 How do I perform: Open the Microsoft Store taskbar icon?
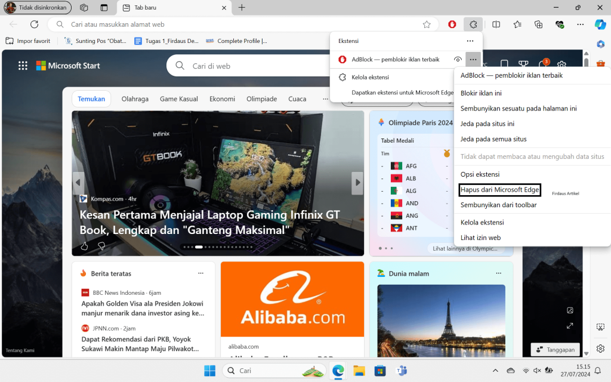(380, 371)
